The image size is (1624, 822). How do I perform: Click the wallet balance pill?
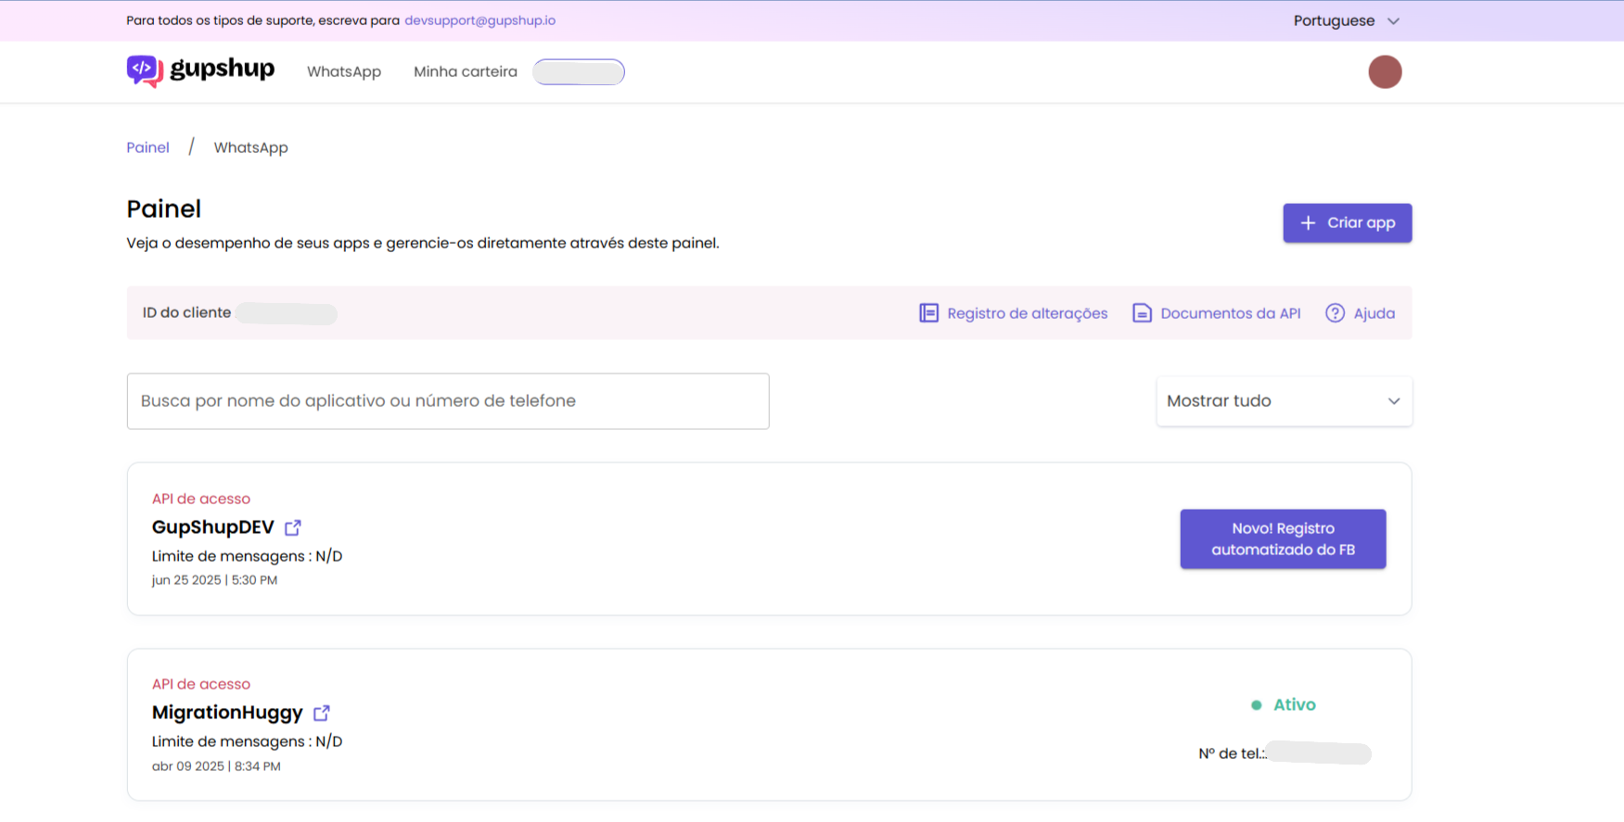(579, 71)
